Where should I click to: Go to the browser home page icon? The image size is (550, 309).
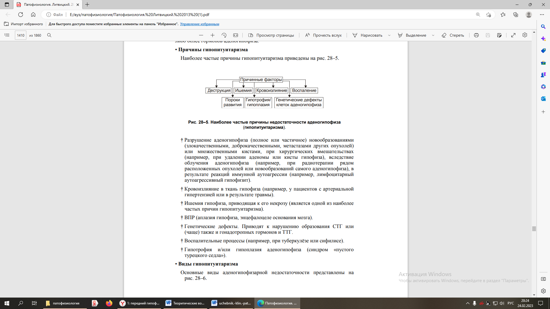[x=33, y=15]
